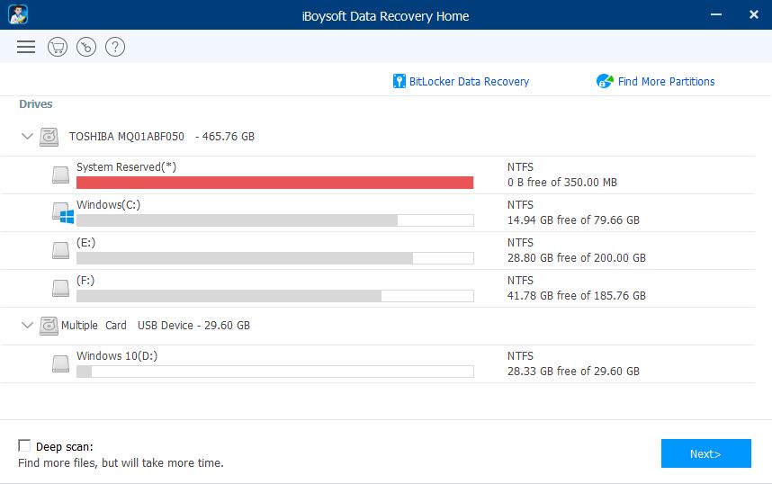Select the Windows 10(D:) drive icon
This screenshot has width=772, height=484.
[x=60, y=363]
